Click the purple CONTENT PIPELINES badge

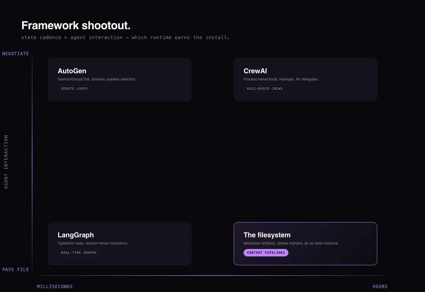(x=266, y=253)
